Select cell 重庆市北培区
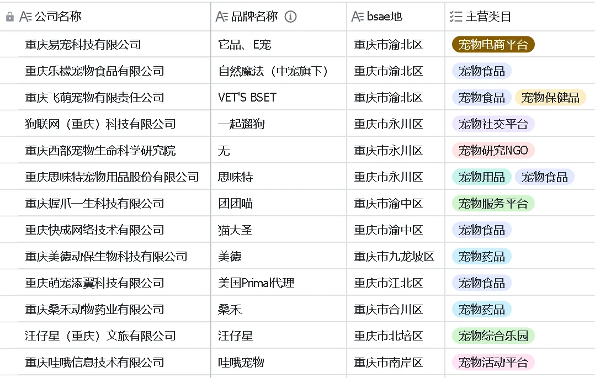This screenshot has height=378, width=595. click(395, 336)
